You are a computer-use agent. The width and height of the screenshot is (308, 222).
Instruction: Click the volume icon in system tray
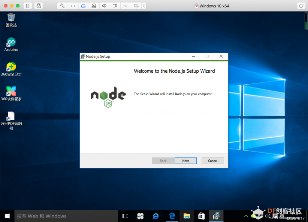[x=267, y=216]
